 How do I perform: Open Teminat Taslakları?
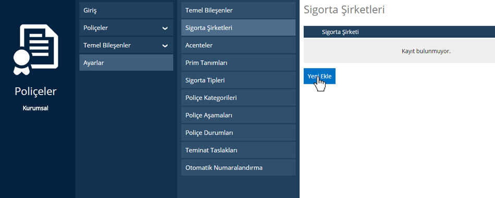tap(238, 150)
